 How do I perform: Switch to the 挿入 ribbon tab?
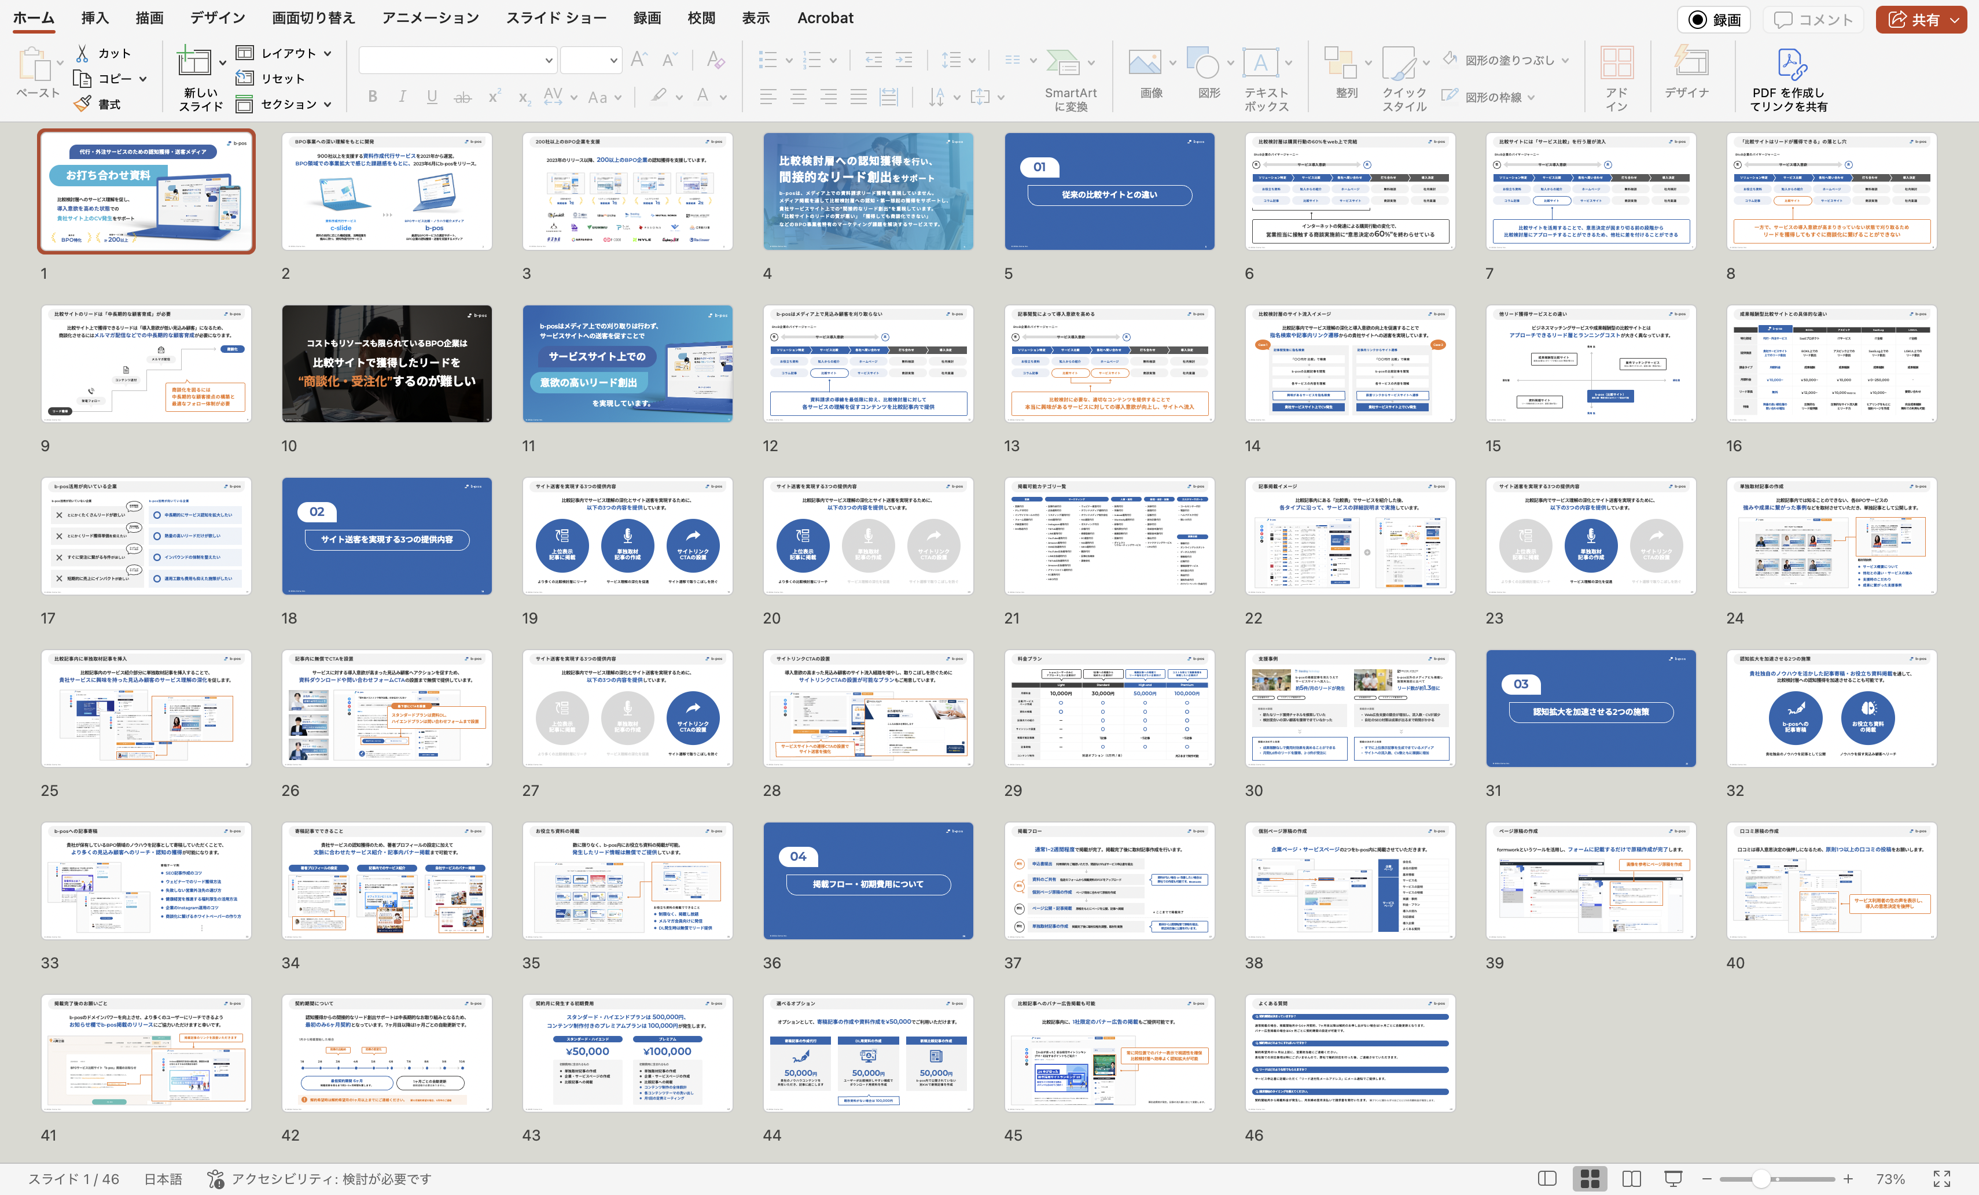pyautogui.click(x=94, y=18)
